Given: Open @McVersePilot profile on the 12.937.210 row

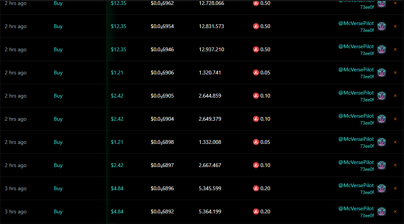Looking at the screenshot, I should [356, 46].
